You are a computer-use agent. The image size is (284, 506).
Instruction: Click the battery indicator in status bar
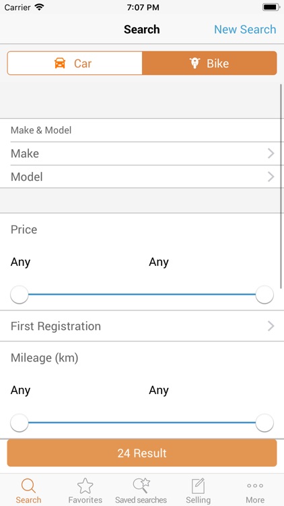pos(271,7)
